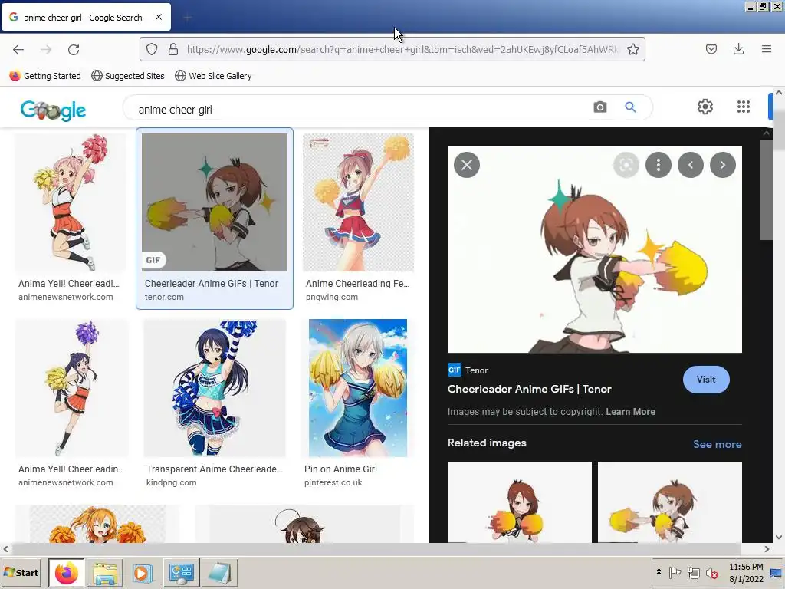Show hidden system tray icons

coord(659,572)
